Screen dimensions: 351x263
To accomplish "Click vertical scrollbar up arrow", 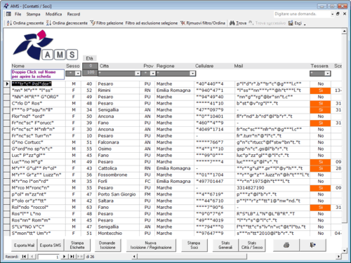I will [344, 31].
